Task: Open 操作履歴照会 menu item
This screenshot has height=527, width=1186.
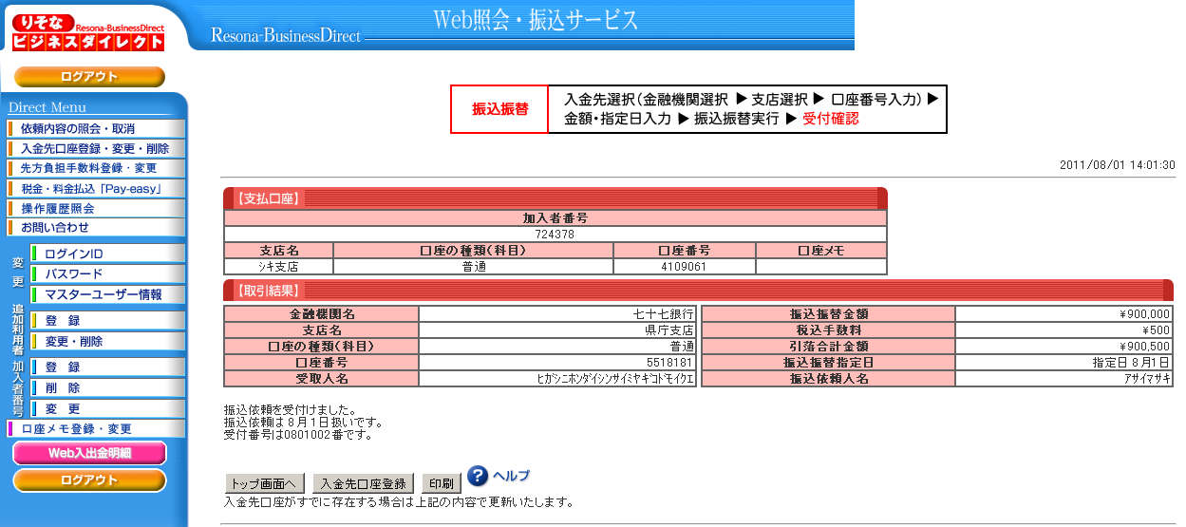Action: 96,208
